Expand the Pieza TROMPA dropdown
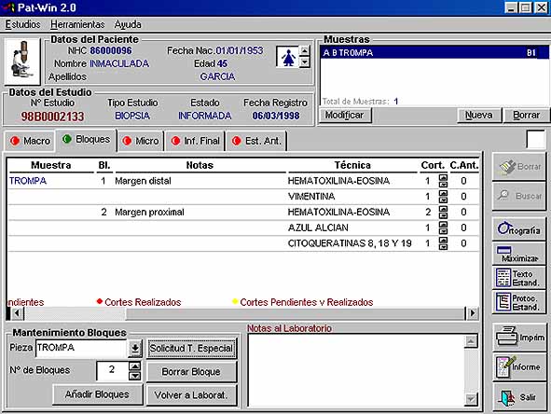Screen dimensions: 551x414 tap(134, 348)
